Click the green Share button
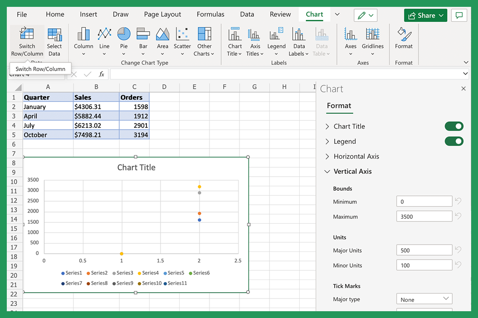The width and height of the screenshot is (478, 318). tap(425, 15)
